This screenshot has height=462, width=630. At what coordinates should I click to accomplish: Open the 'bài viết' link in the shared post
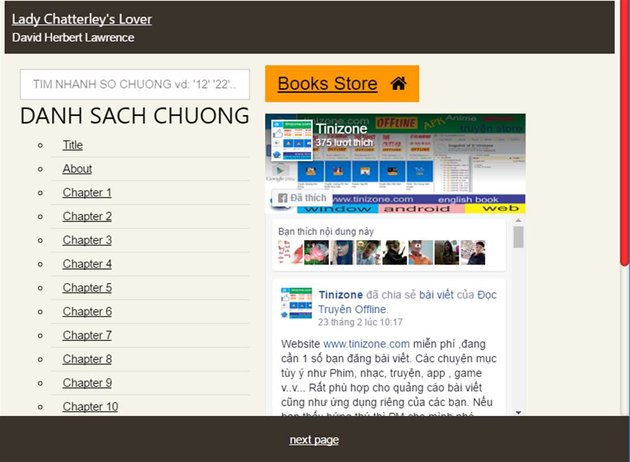[436, 294]
